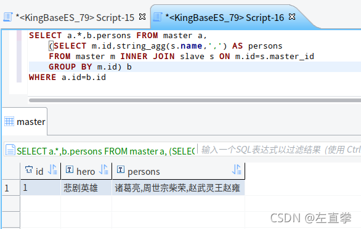361x229 pixels.
Task: Select the id column header
Action: [x=41, y=171]
